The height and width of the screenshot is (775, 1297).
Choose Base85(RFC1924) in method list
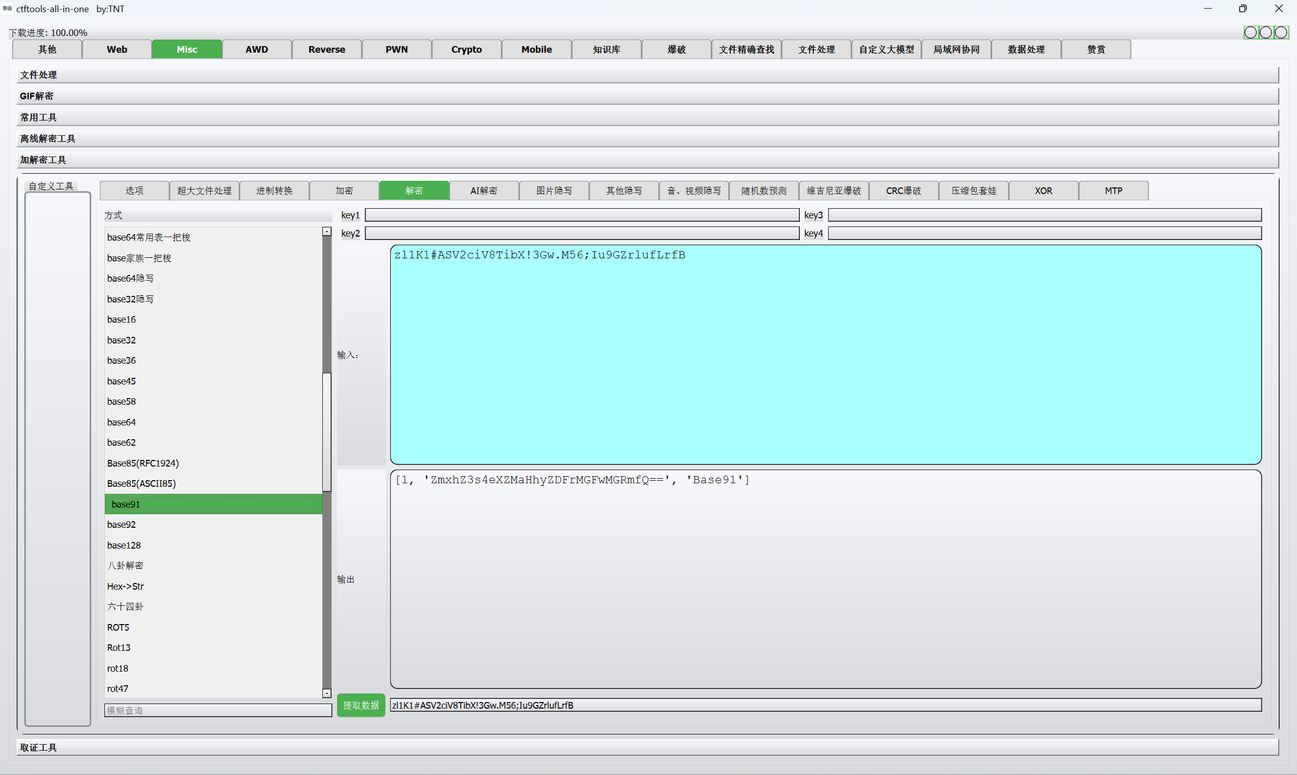pyautogui.click(x=213, y=463)
